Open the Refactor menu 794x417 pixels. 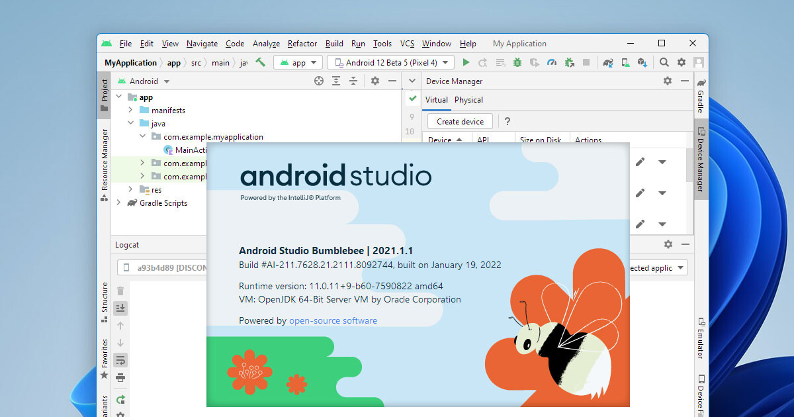coord(302,44)
